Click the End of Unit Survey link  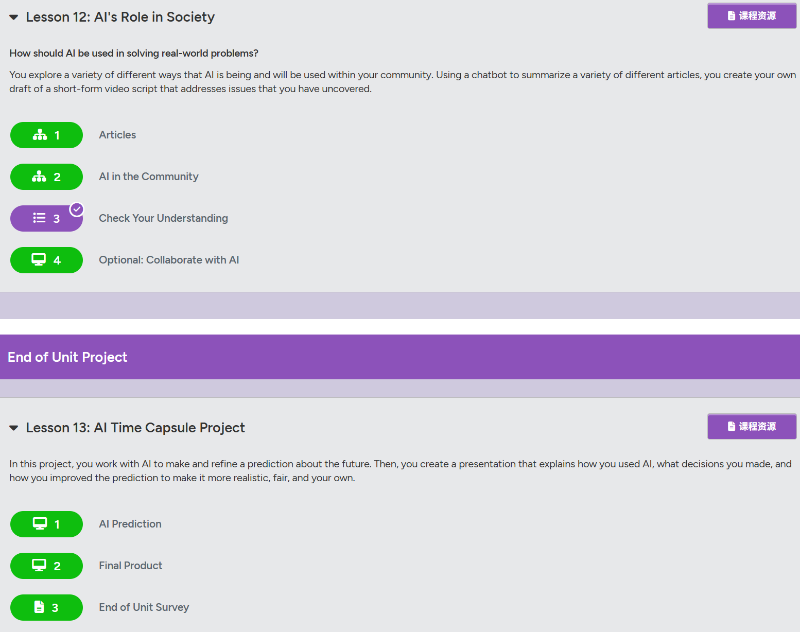click(144, 607)
